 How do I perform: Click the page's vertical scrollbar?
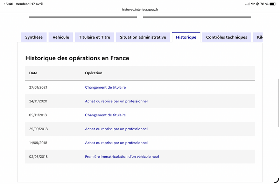(279, 103)
